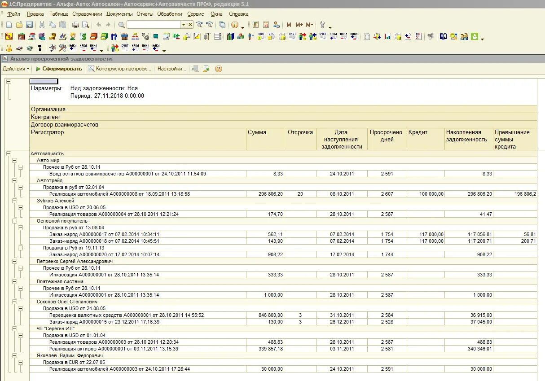Viewport: 545px width, 381px height.
Task: Click the M- memory button
Action: click(309, 25)
